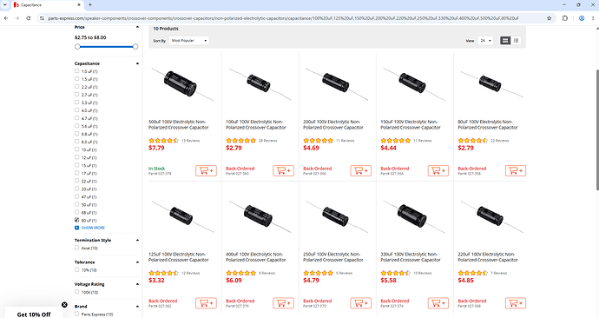The image size is (599, 318).
Task: Uncheck the 80 uF capacitance filter
Action: tap(76, 220)
